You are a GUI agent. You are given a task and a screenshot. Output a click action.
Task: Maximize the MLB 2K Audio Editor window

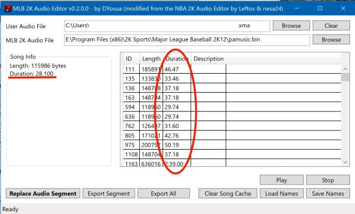[319, 8]
